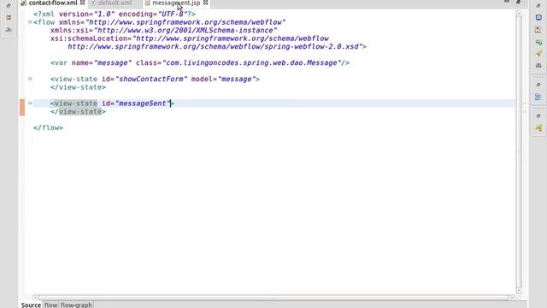
Task: Open the blue outline tree icon in the right sidebar
Action: (538, 97)
